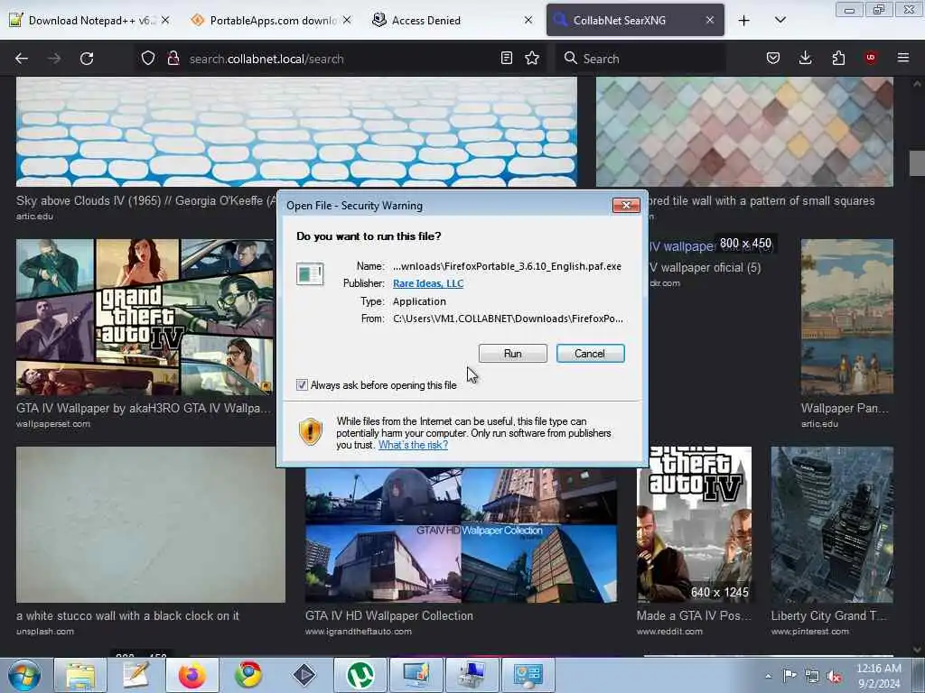Open a new browser tab

click(x=744, y=21)
